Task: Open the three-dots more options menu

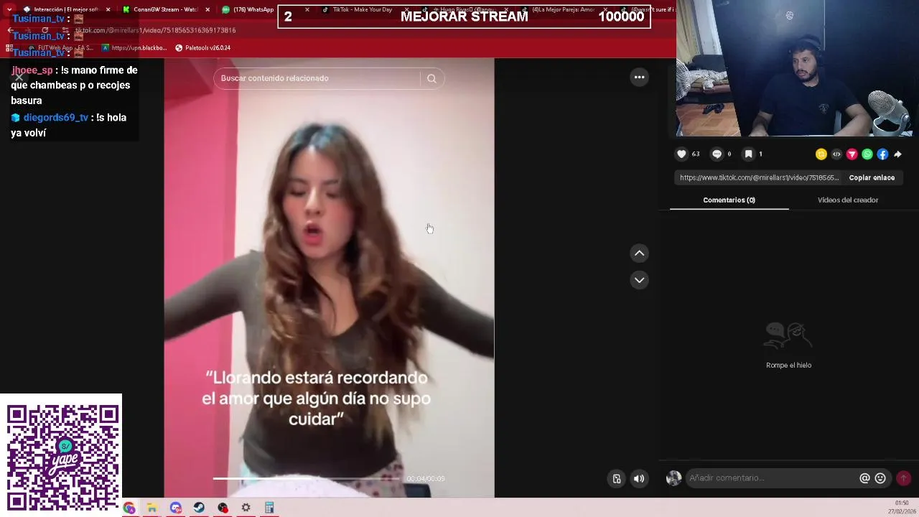Action: coord(639,77)
